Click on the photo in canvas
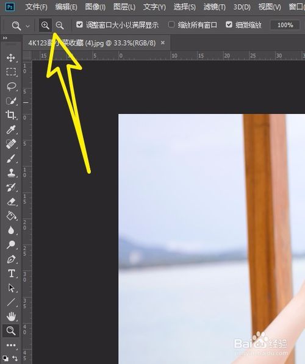The image size is (305, 364). pos(212,239)
